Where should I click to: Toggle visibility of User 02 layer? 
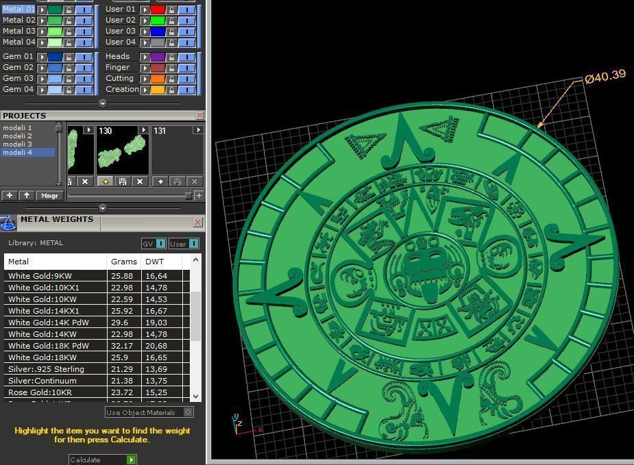coord(187,21)
